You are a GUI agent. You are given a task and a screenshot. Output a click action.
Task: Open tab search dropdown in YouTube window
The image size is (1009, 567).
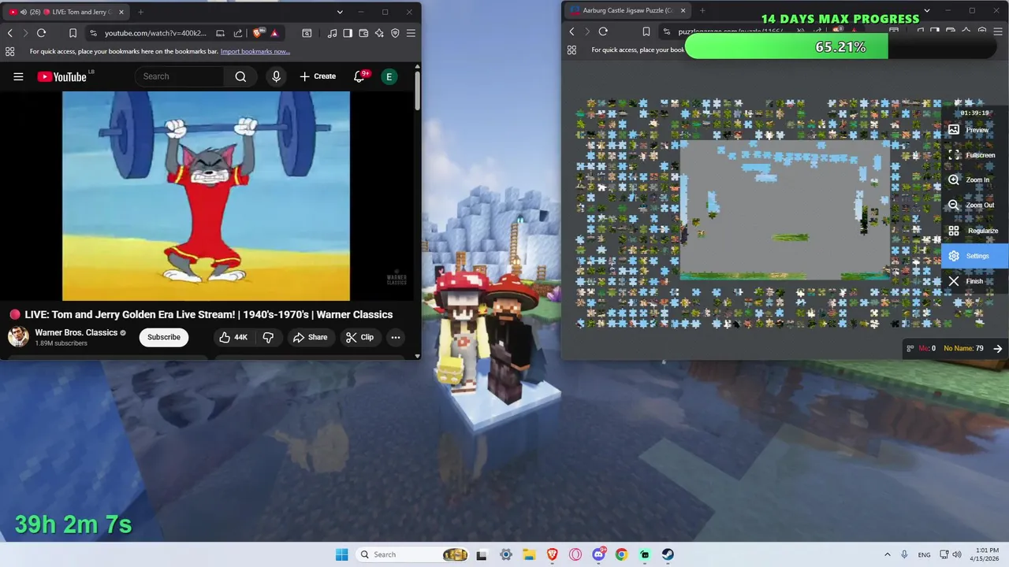pyautogui.click(x=340, y=12)
